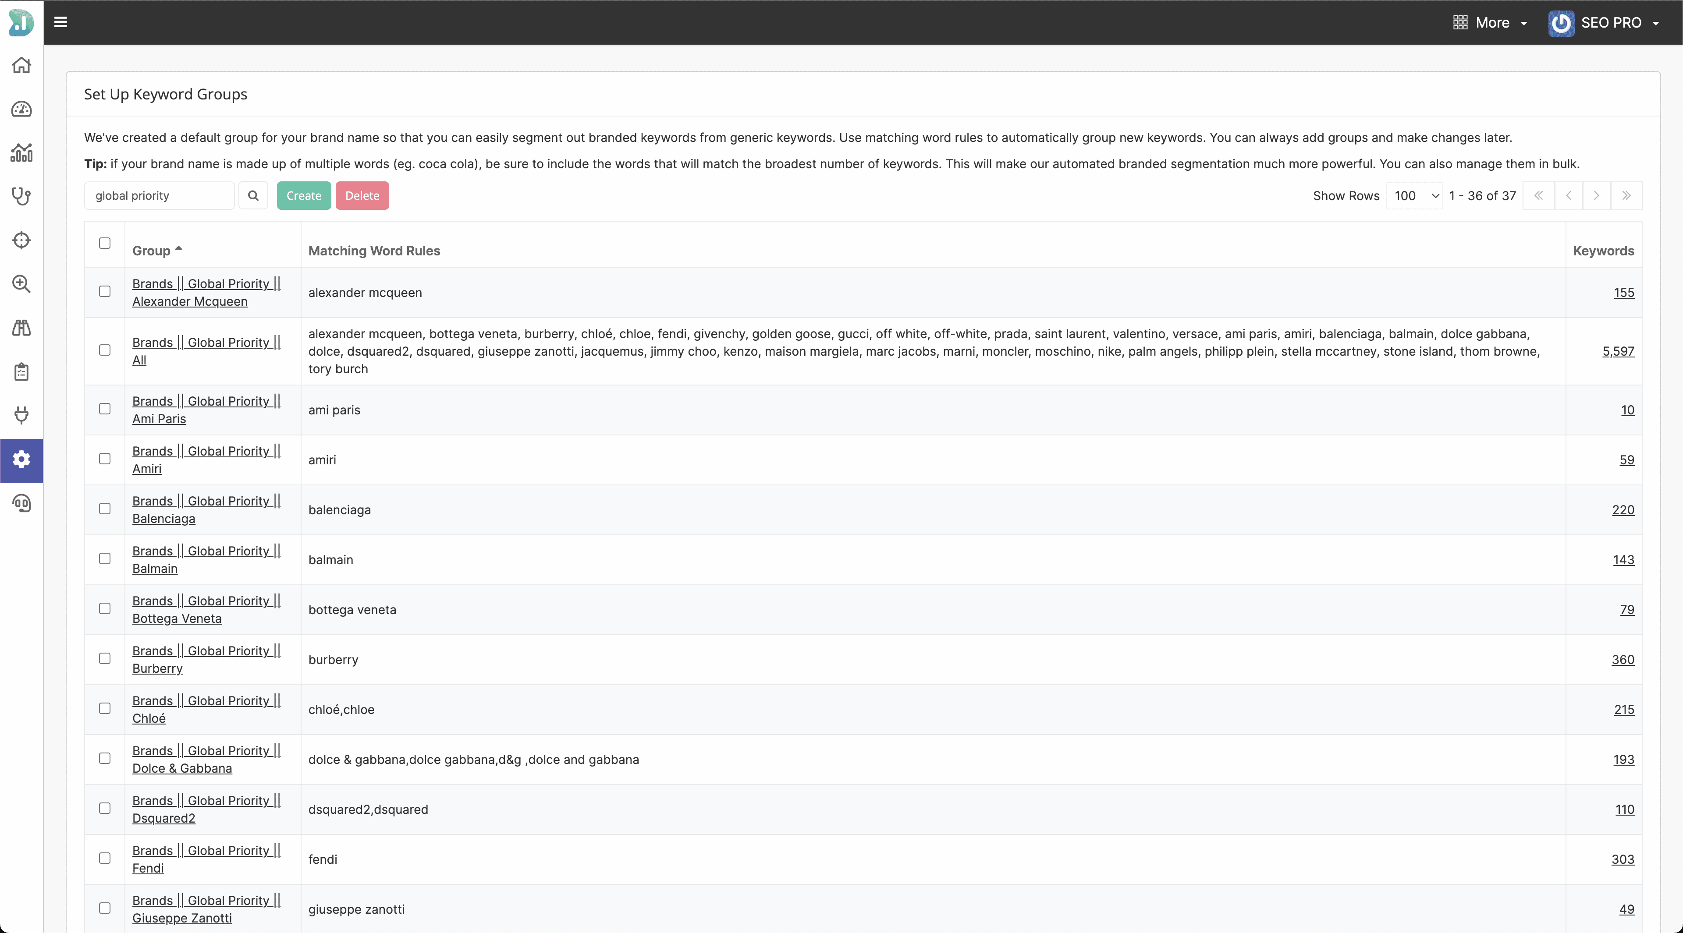Click the 220 keywords count for Balenciaga

1623,510
